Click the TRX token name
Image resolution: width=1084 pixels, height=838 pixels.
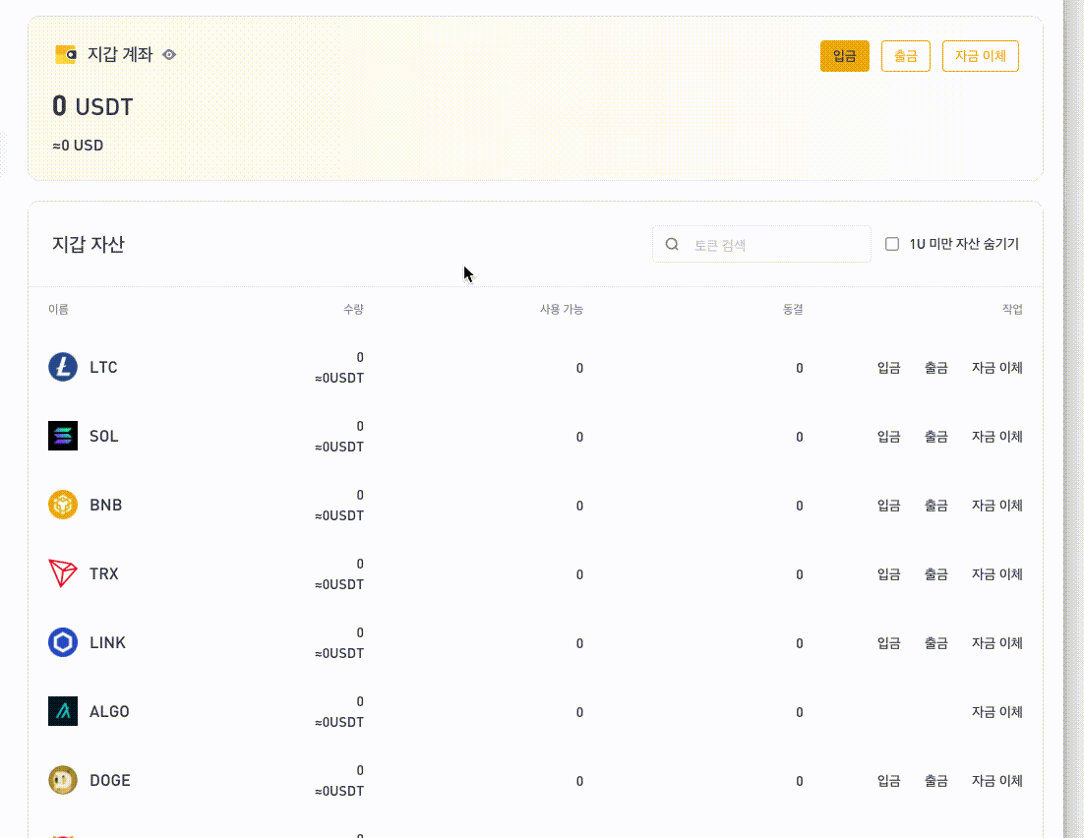pyautogui.click(x=103, y=573)
